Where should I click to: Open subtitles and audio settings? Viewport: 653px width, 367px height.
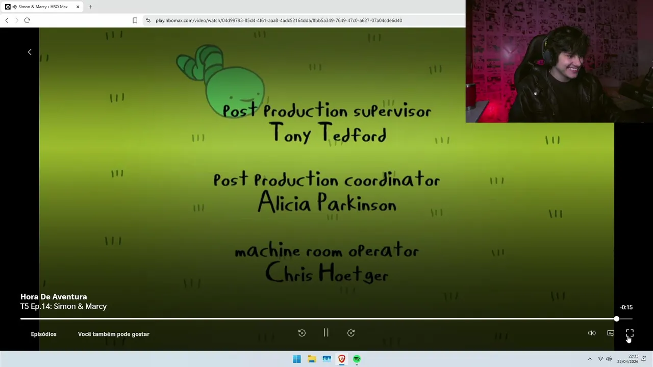pos(611,333)
